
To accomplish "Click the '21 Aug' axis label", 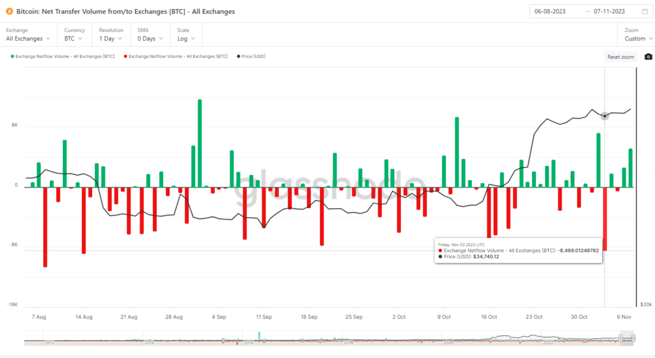I will pos(129,317).
